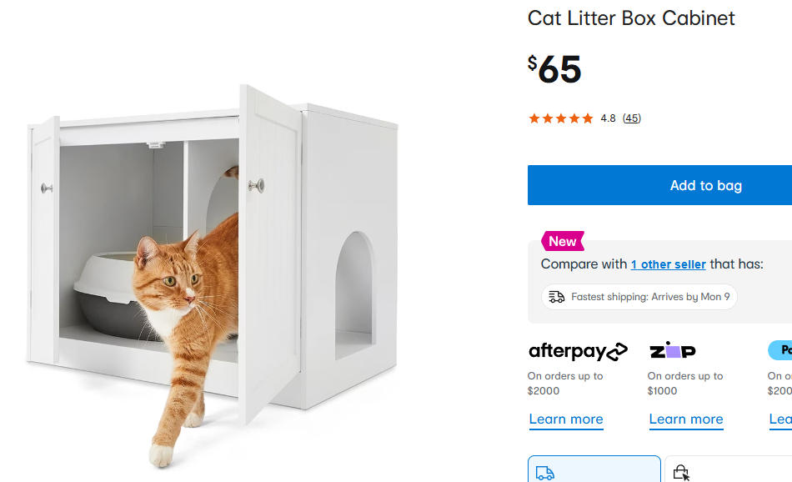Select the click and collect bag tab
This screenshot has width=792, height=482.
(727, 470)
